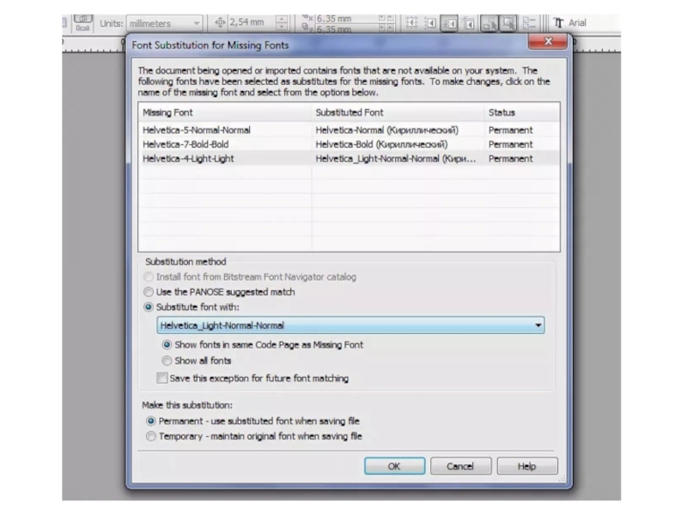
Task: Open the options list icon in toolbar
Action: 529,23
